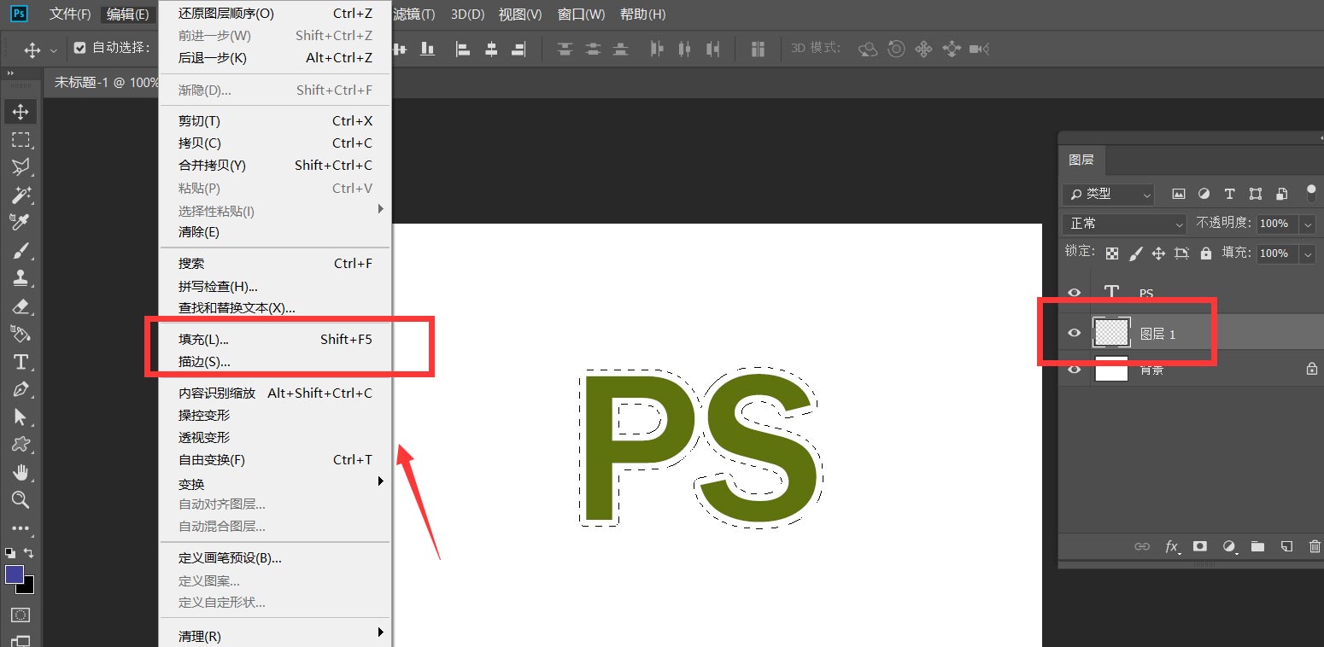Viewport: 1324px width, 647px height.
Task: Select the Move tool in the toolbox
Action: point(21,112)
